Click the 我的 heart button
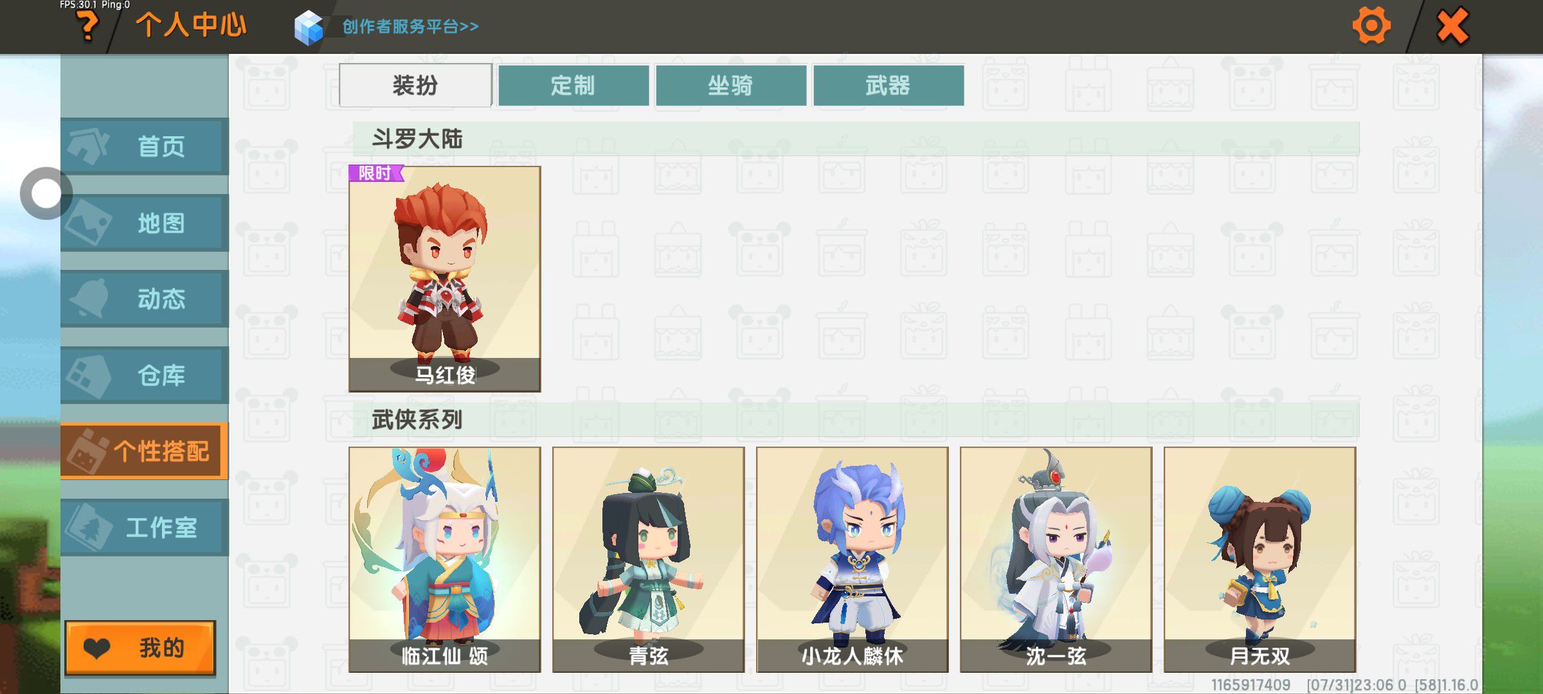Image resolution: width=1543 pixels, height=694 pixels. pos(140,648)
